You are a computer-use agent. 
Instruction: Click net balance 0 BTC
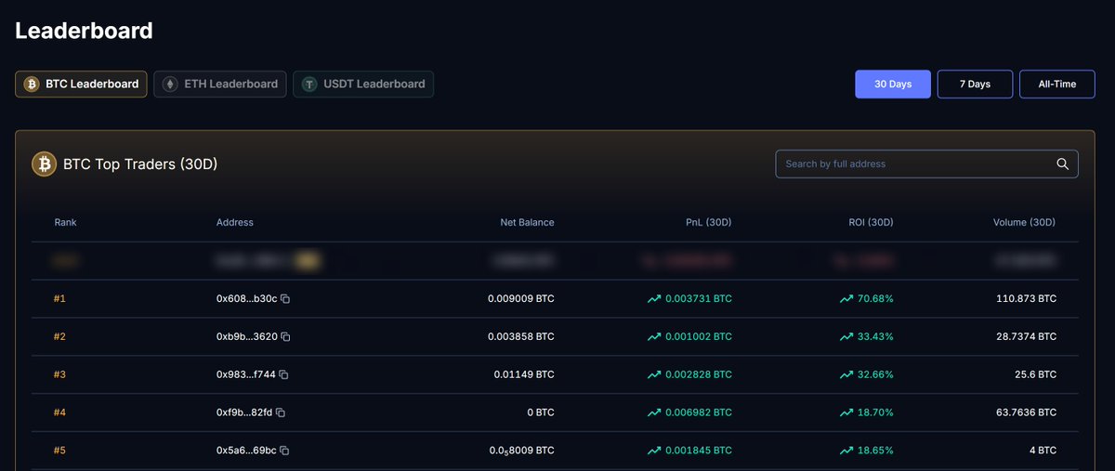tap(539, 412)
